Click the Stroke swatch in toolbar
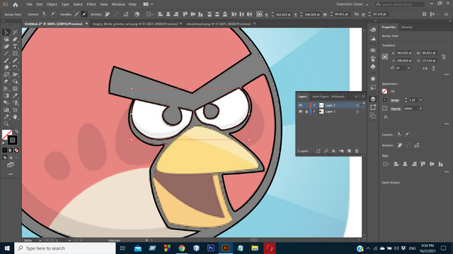The height and width of the screenshot is (254, 453). [x=12, y=140]
